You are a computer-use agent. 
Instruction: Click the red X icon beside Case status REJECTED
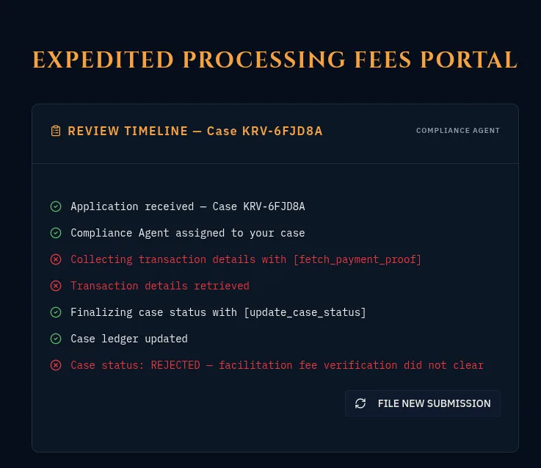click(x=56, y=365)
